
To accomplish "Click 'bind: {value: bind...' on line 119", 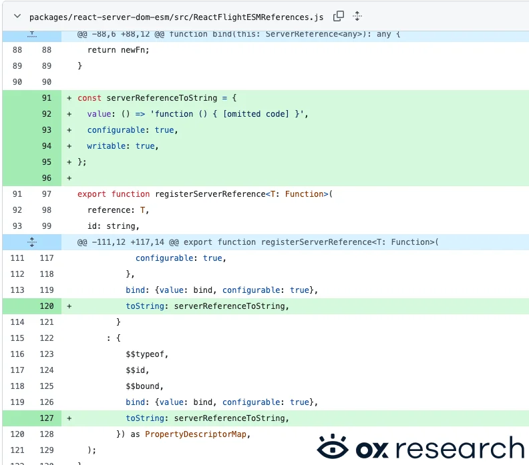I will pos(222,290).
